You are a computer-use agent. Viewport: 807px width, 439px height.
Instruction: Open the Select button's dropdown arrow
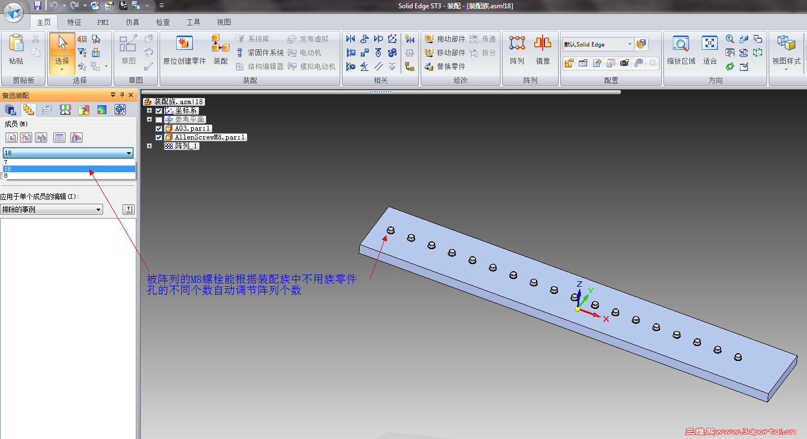[62, 70]
